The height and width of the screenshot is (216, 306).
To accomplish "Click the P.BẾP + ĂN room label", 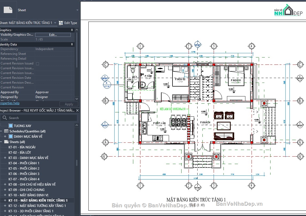I will [159, 123].
